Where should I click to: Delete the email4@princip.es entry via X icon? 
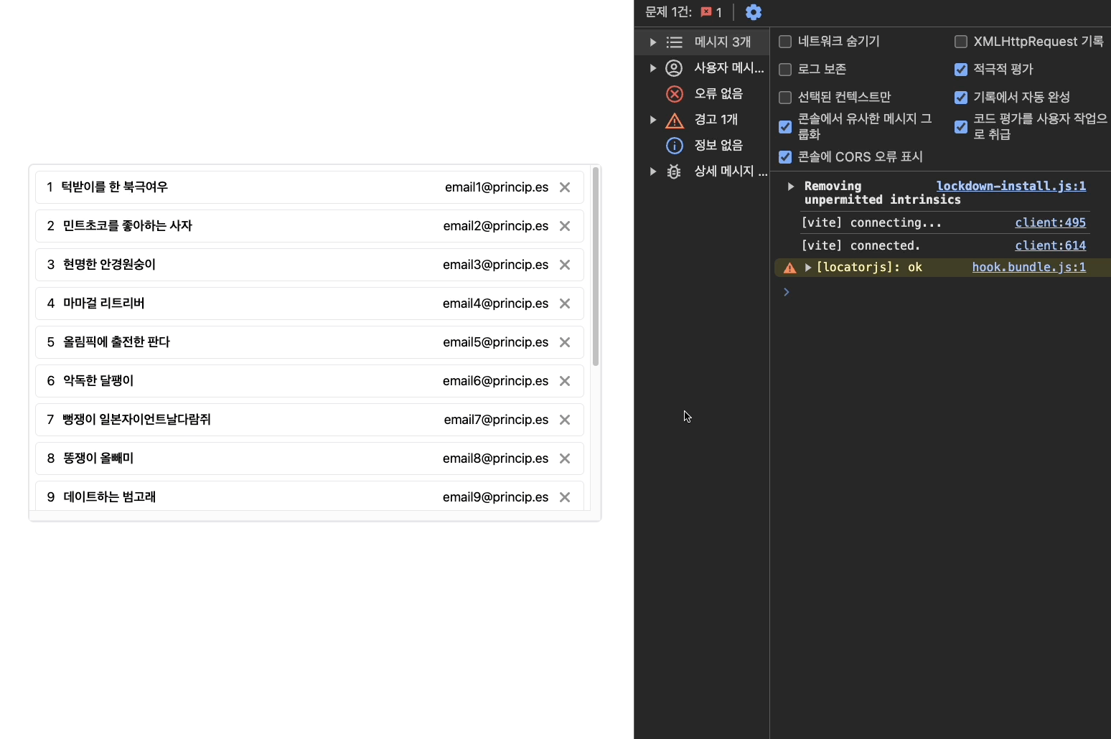pos(565,303)
